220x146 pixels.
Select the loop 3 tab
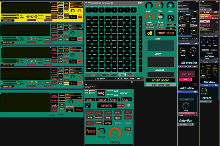pyautogui.click(x=114, y=100)
